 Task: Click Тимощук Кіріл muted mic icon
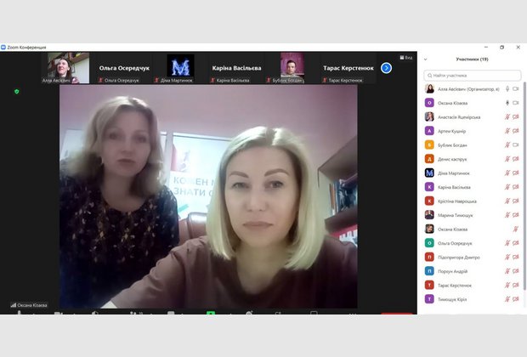pyautogui.click(x=507, y=299)
